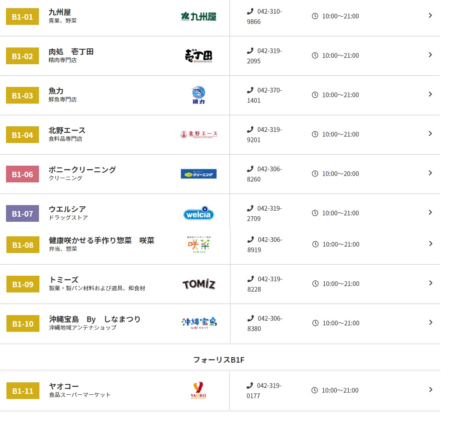Click phone number 042-370-1401
Viewport: 454px width, 423px height.
tap(264, 95)
